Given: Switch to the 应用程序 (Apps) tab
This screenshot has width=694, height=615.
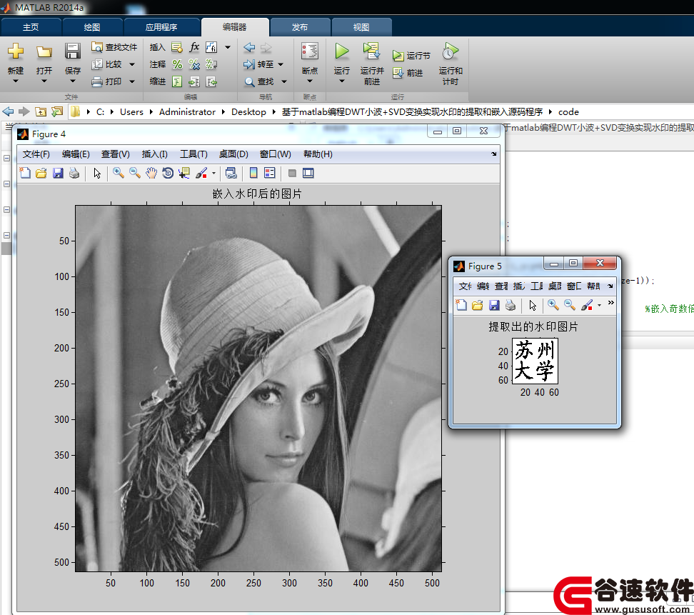Looking at the screenshot, I should point(161,27).
